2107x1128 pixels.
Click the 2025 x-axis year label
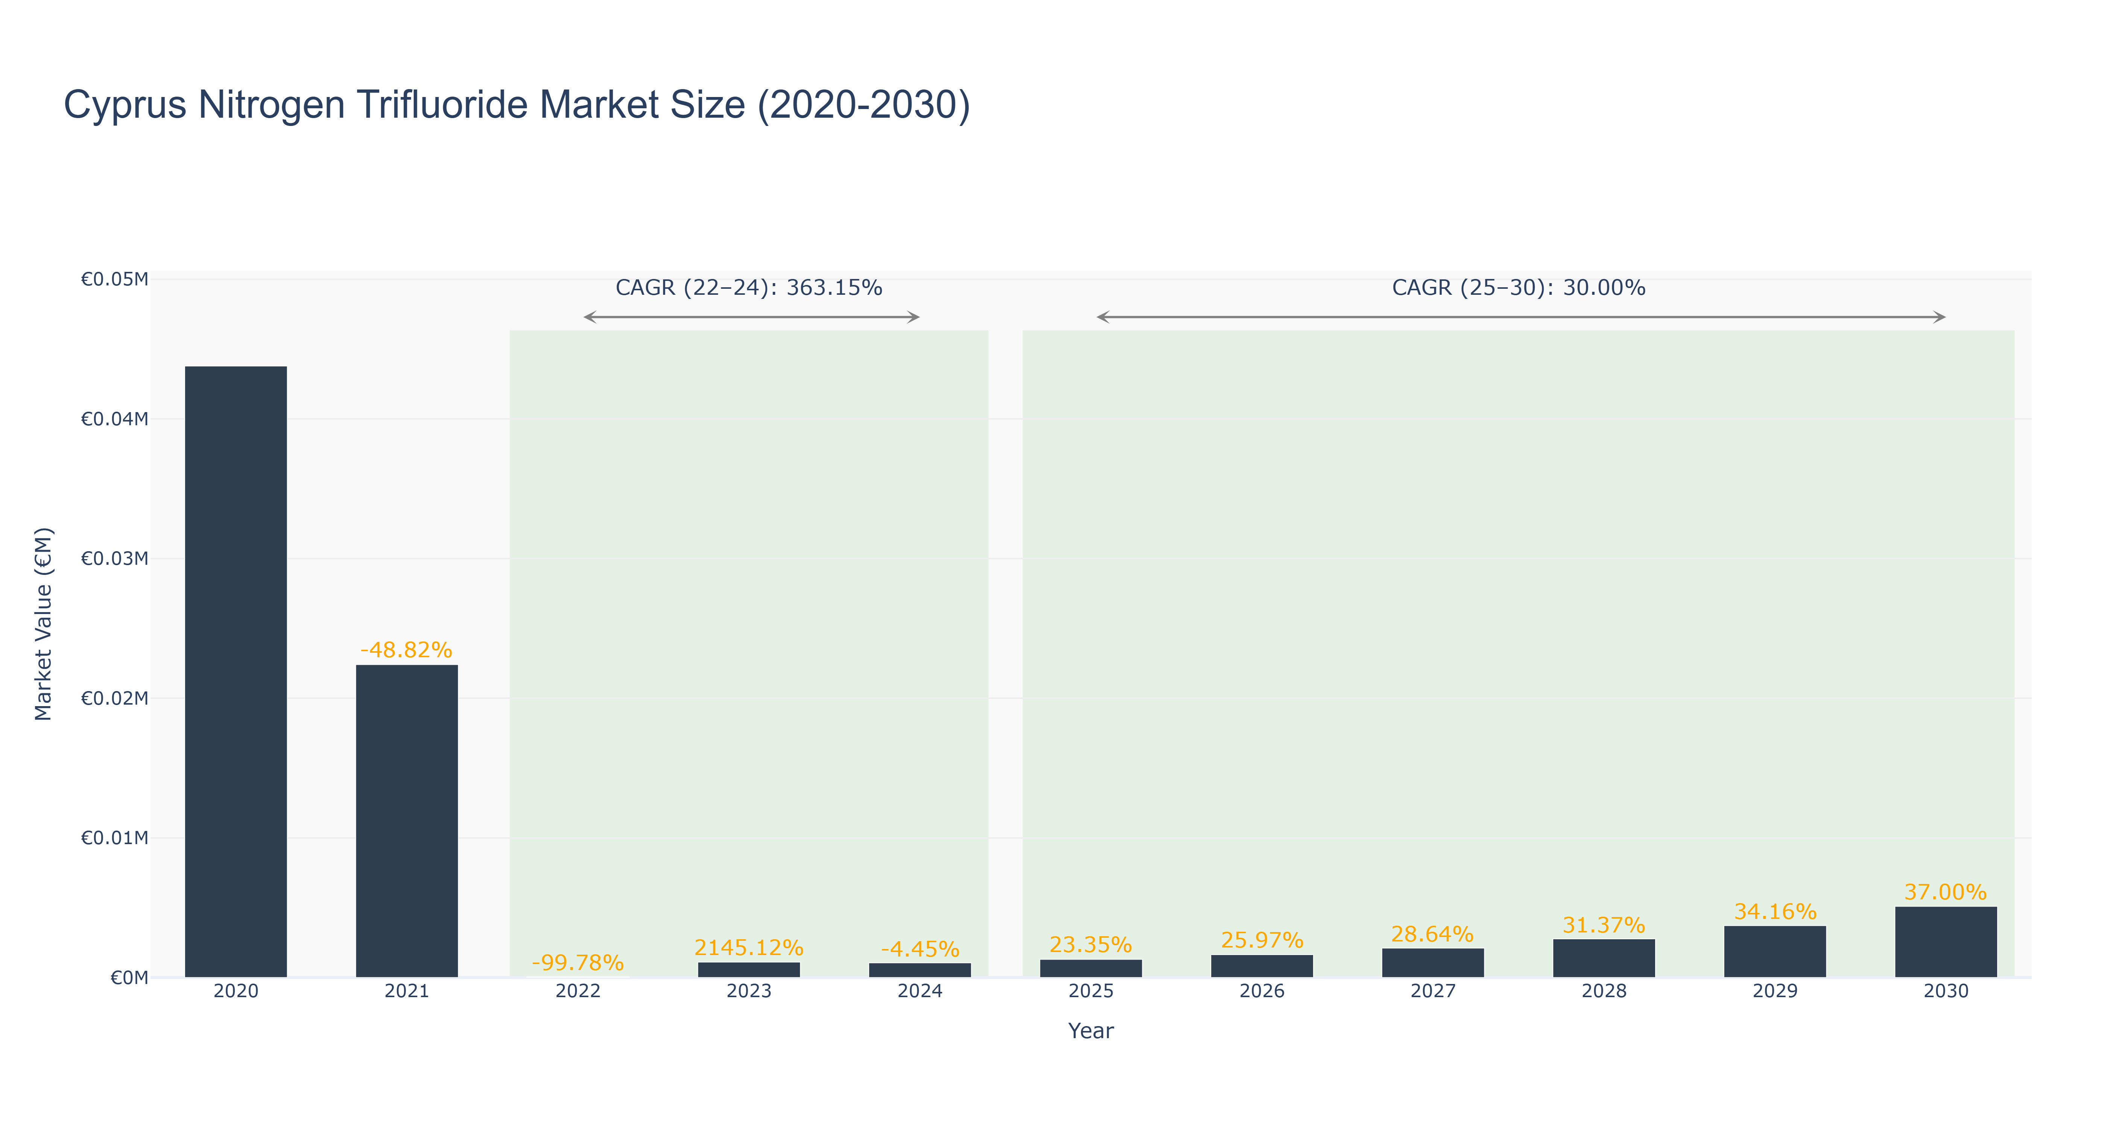pos(1090,992)
